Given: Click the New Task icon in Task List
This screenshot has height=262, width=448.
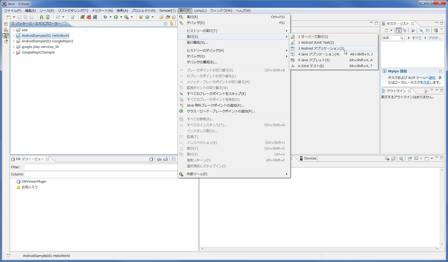Looking at the screenshot, I should (386, 30).
